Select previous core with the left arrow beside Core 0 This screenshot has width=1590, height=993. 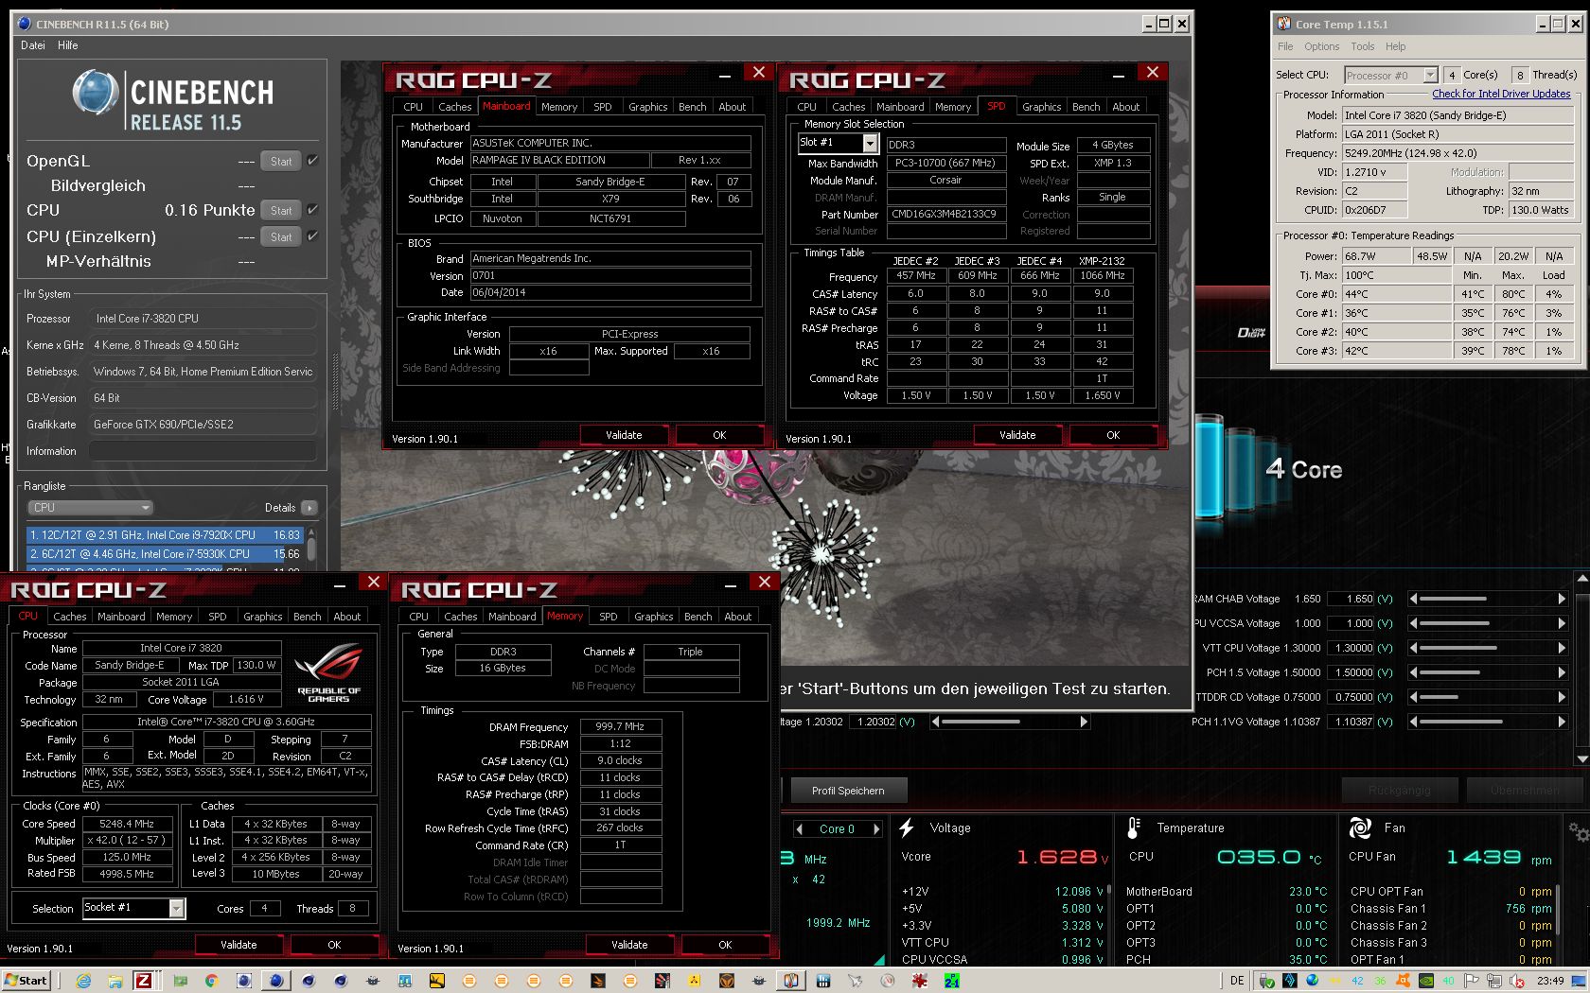point(800,829)
